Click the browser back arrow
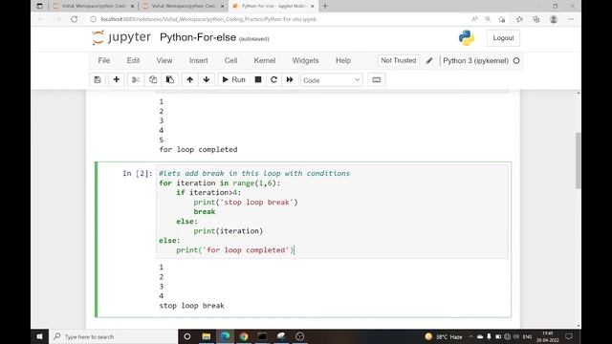The width and height of the screenshot is (612, 344). pos(41,19)
